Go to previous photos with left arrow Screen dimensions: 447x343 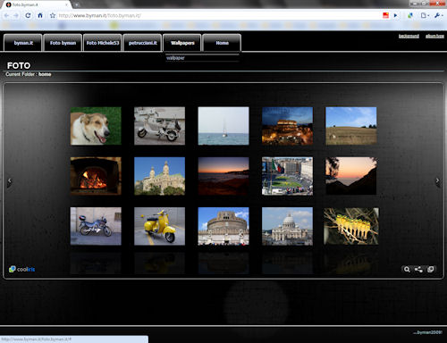10,180
